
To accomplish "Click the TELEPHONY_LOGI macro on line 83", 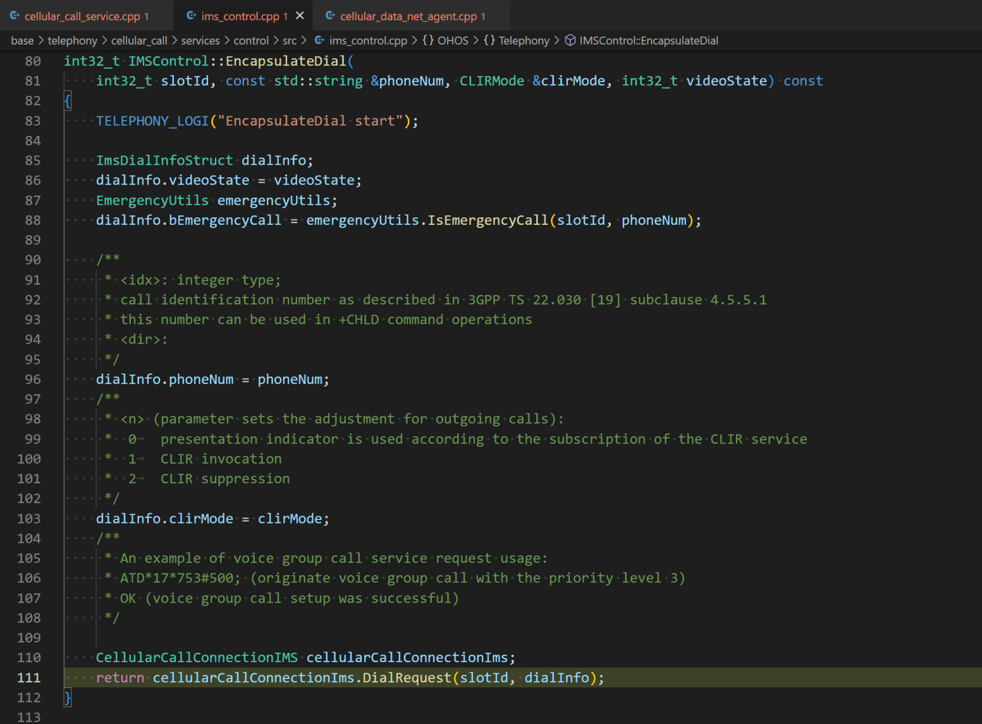I will point(152,121).
